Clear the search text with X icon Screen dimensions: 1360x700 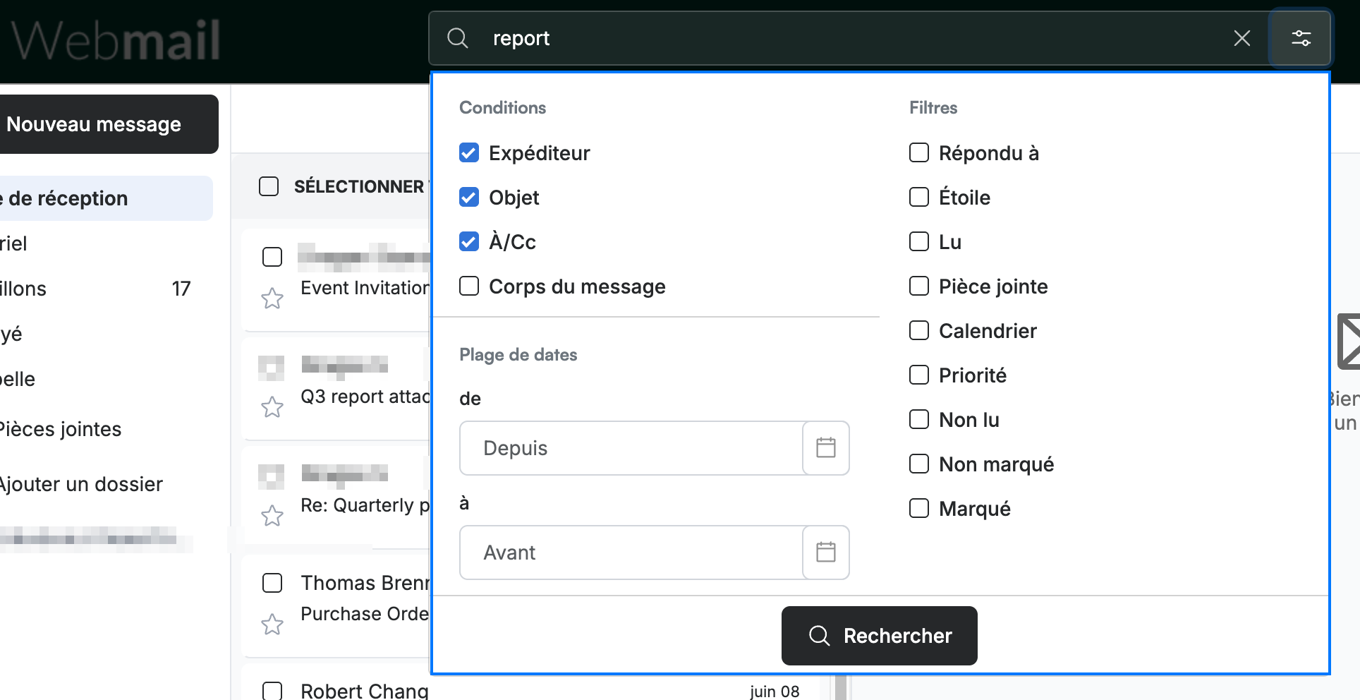tap(1241, 38)
